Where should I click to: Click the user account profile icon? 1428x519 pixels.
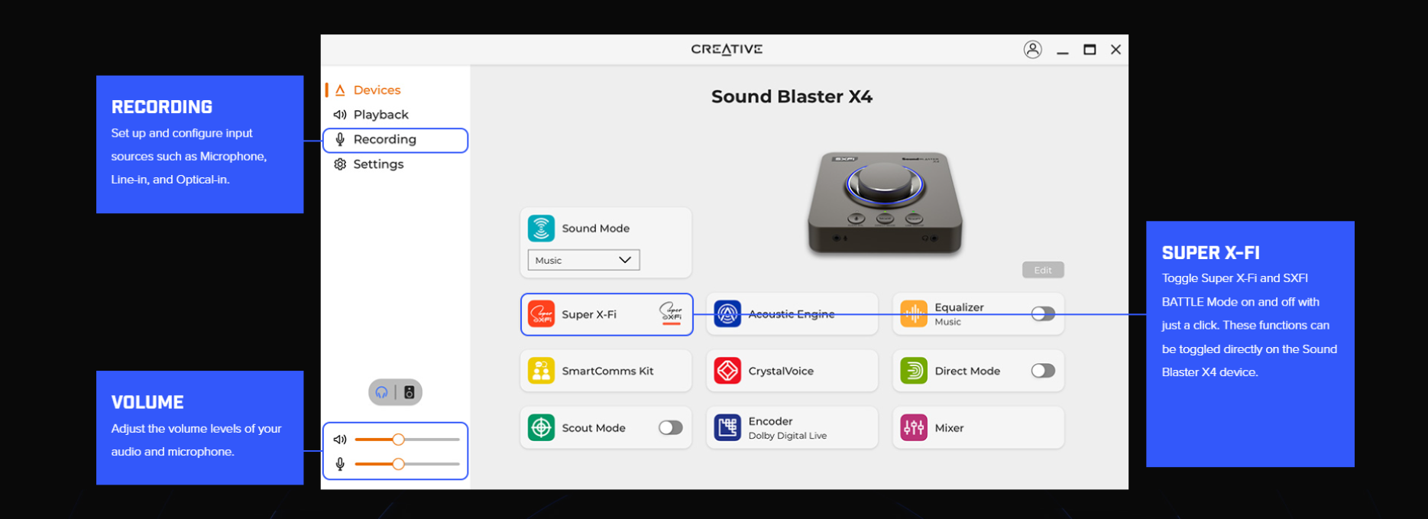click(x=1032, y=50)
